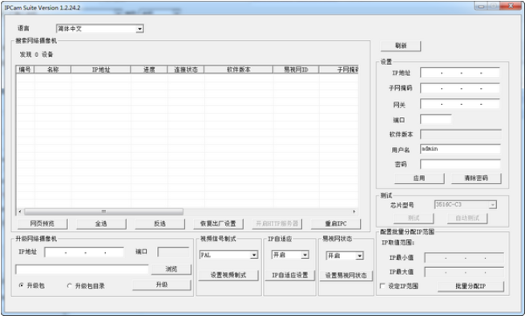Click the 恢复出厂设置 button
Viewport: 525px width, 316px height.
click(218, 224)
